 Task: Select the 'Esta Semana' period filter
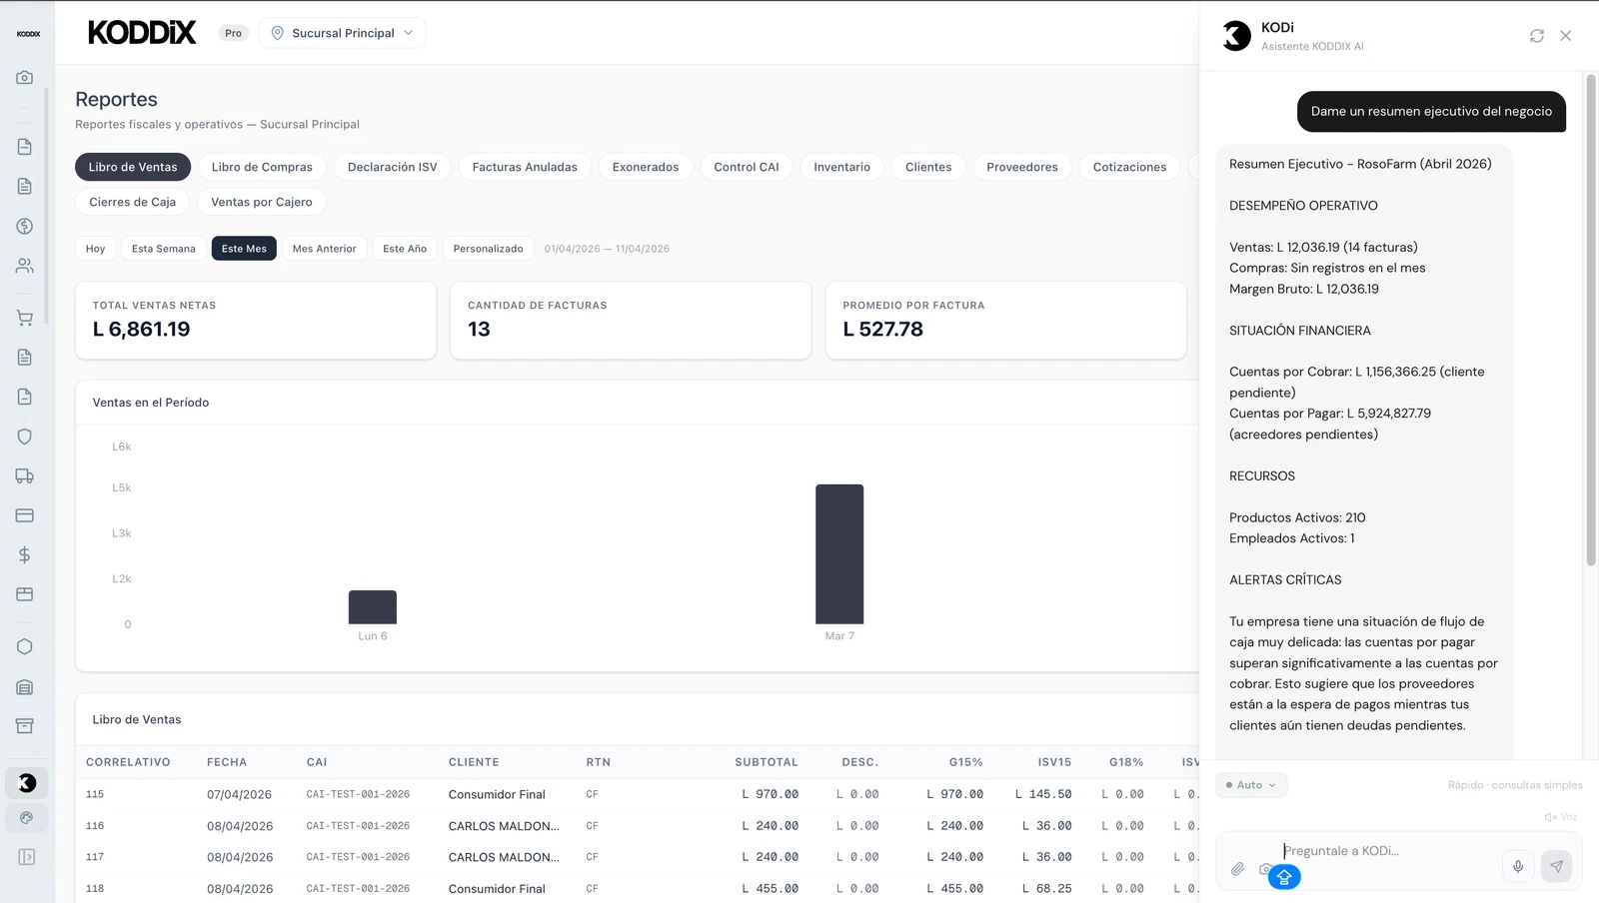click(x=163, y=249)
